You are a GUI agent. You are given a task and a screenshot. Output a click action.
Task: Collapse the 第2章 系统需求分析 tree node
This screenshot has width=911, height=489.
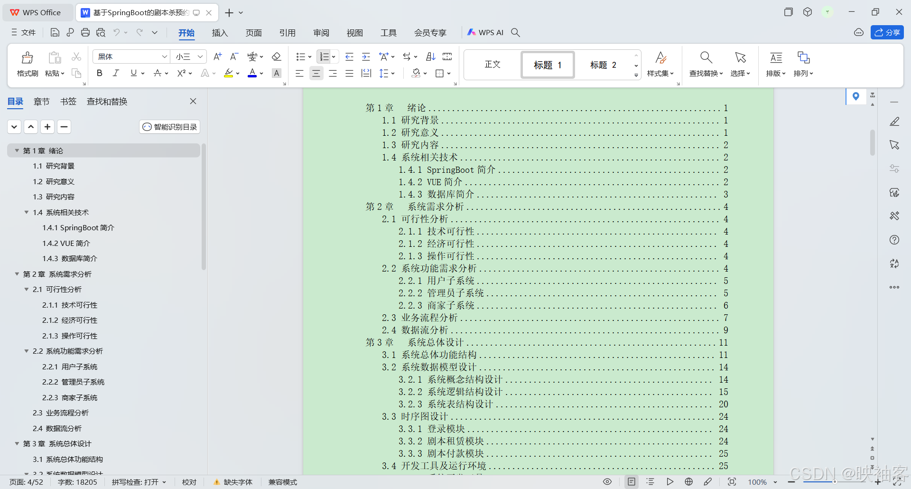(x=17, y=274)
